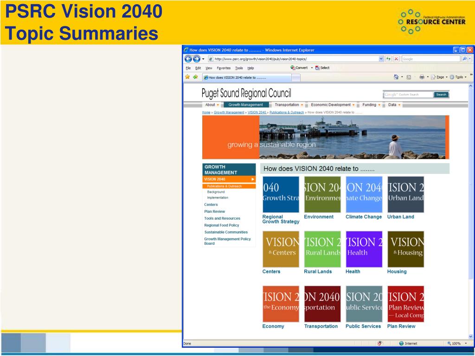Open the Page dropdown in the command bar
Image resolution: width=475 pixels, height=356 pixels.
pyautogui.click(x=439, y=77)
